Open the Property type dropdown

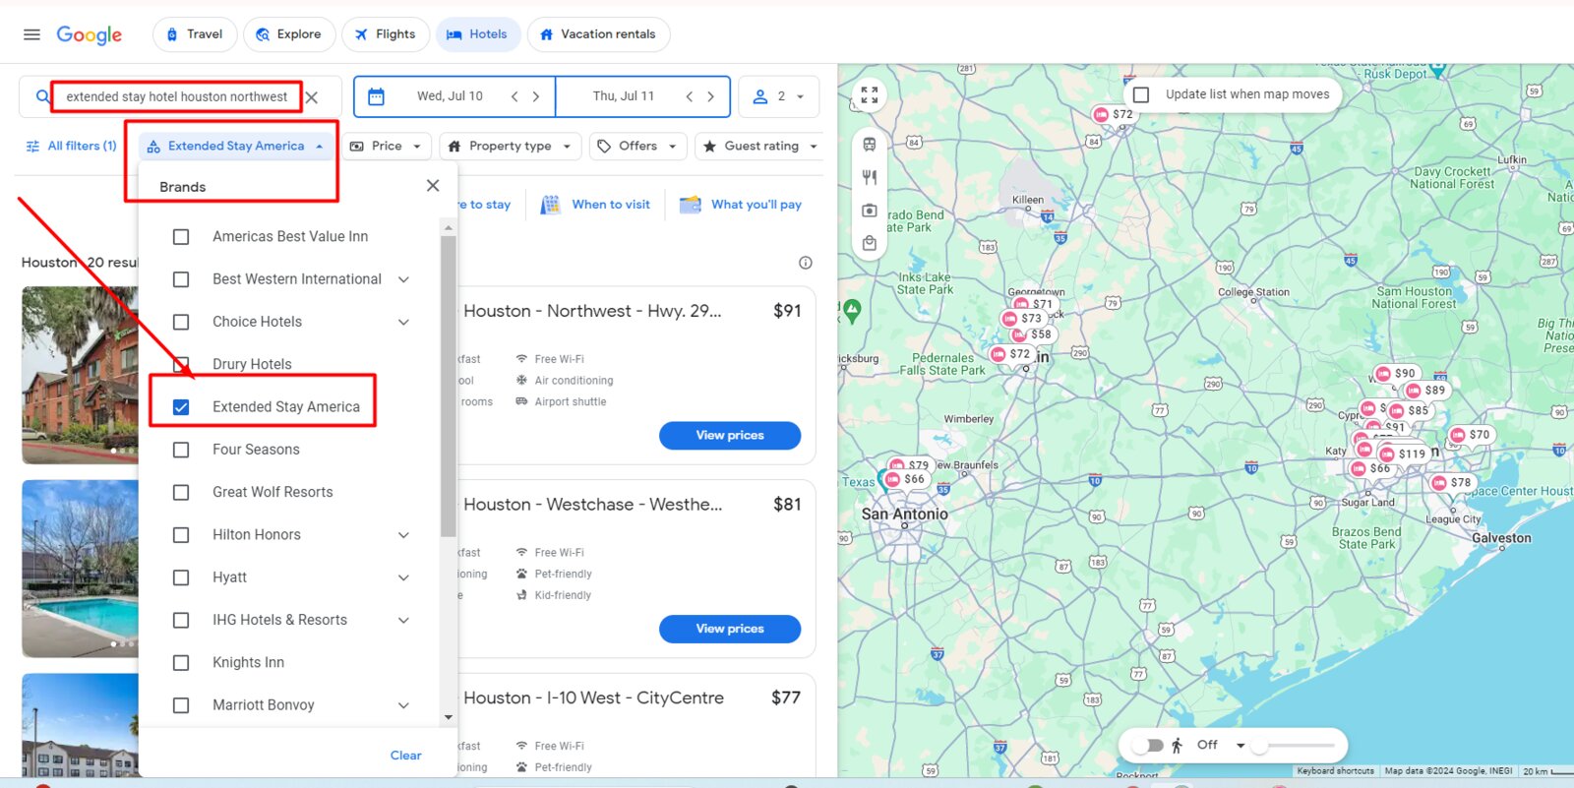tap(510, 146)
